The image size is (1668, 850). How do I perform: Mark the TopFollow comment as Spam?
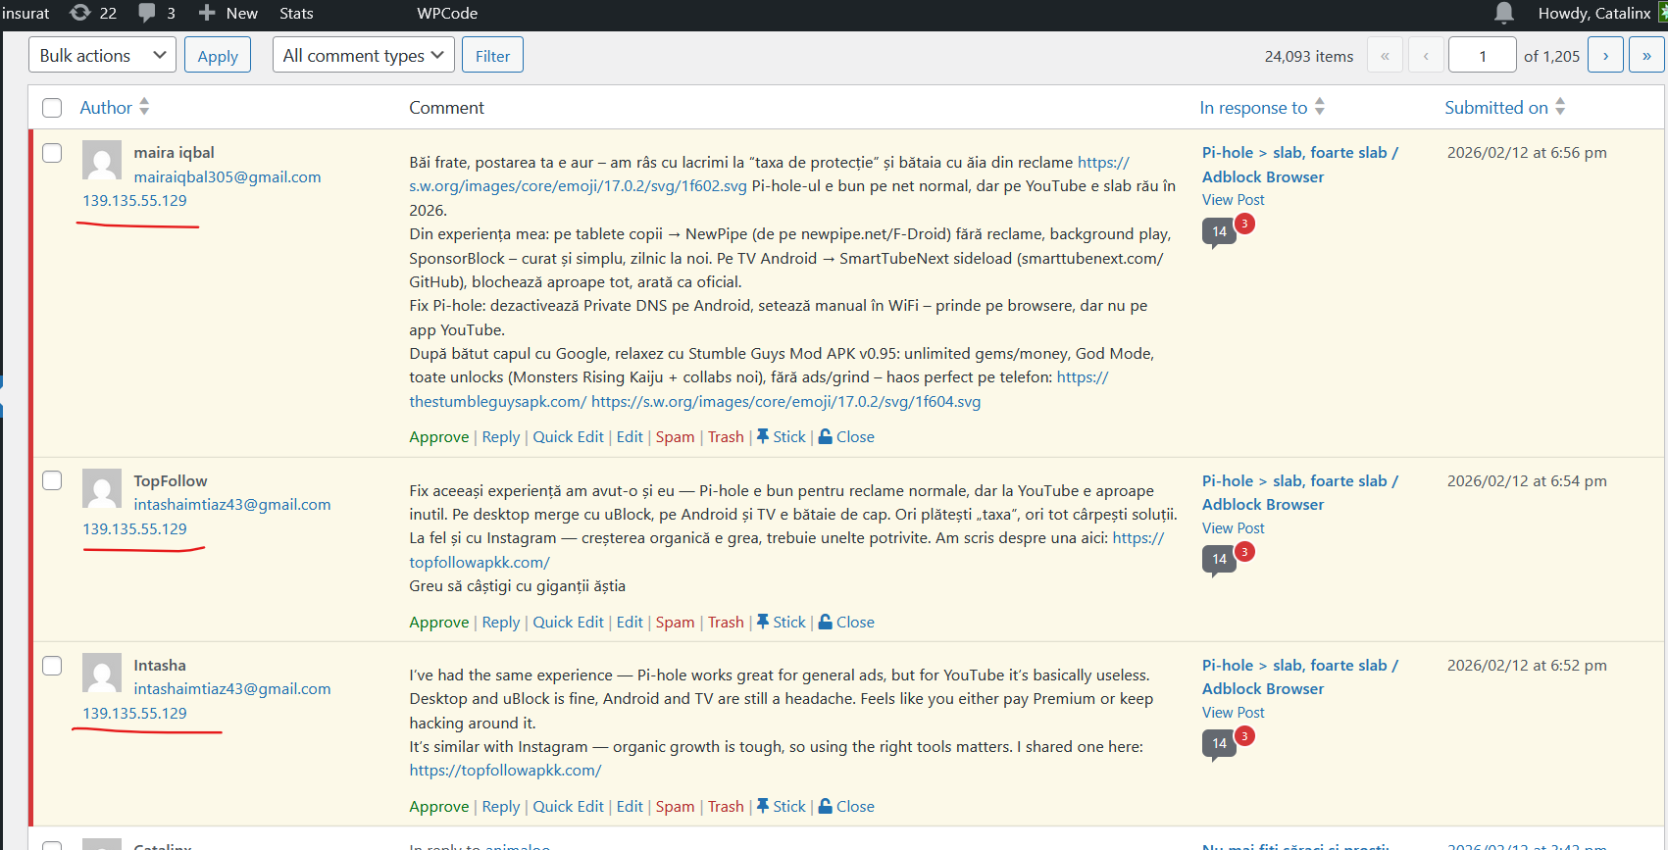(x=675, y=623)
